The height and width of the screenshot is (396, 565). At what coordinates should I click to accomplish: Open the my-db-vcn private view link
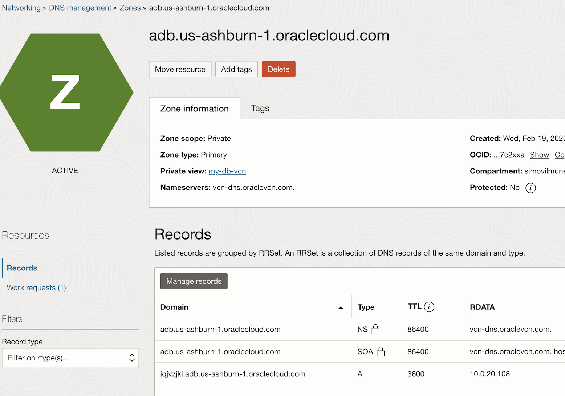[227, 171]
